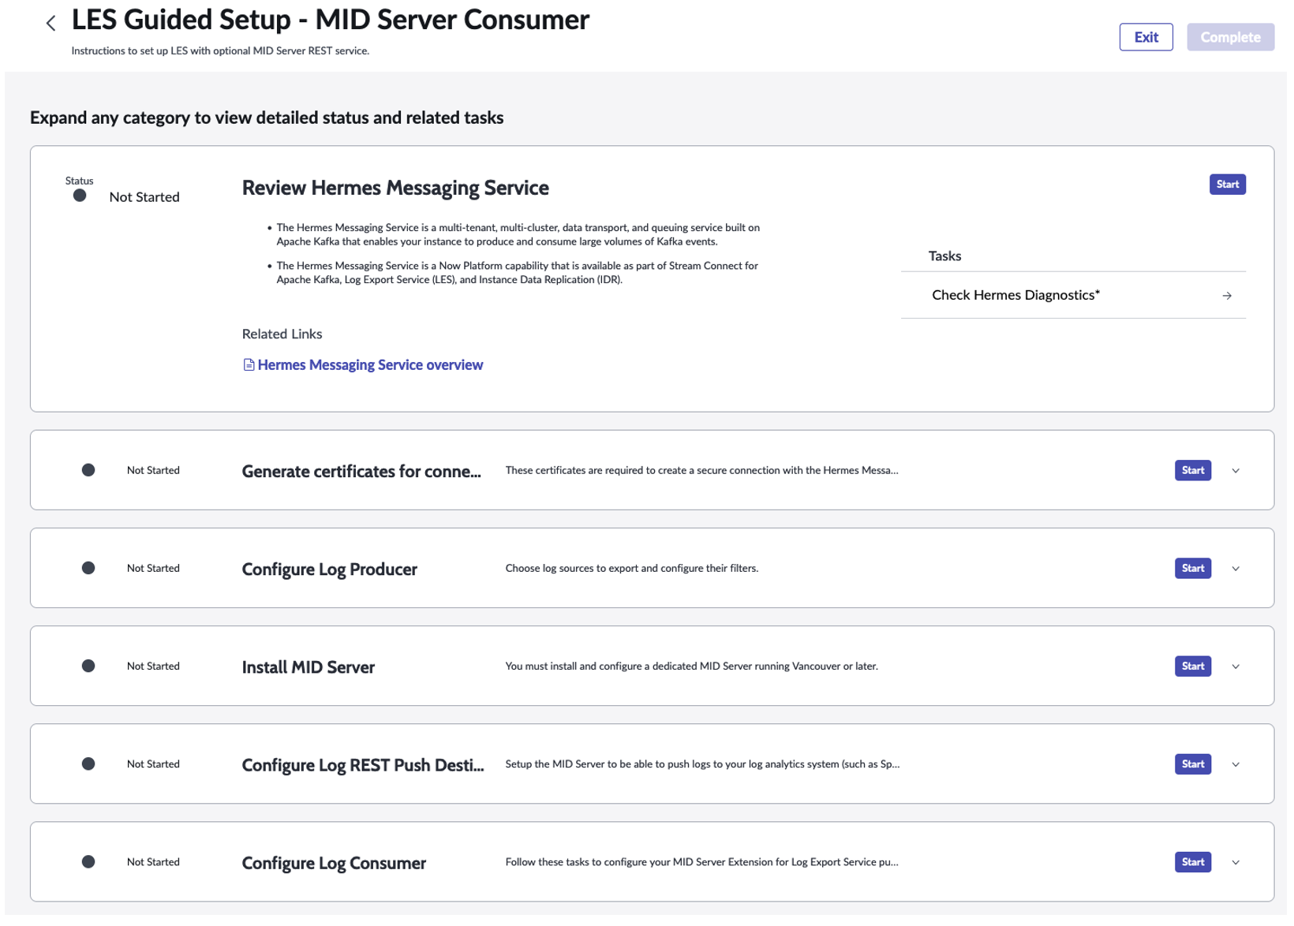Click the LES Guided Setup page title
Viewport: 1294px width, 926px height.
click(330, 20)
